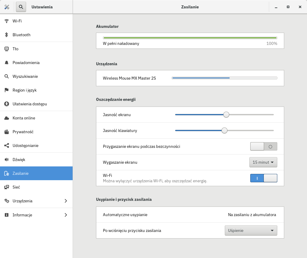Switch to the Sieć settings panel
Screen dimensions: 307x258
[16, 187]
